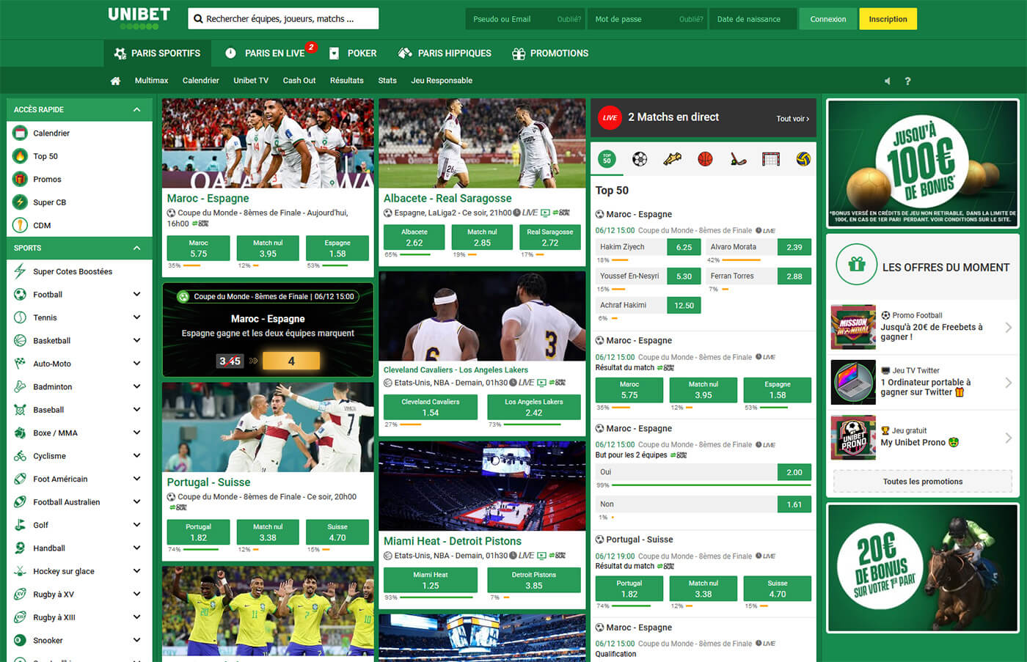This screenshot has height=662, width=1027.
Task: Filter by the volleyball icon
Action: [803, 158]
